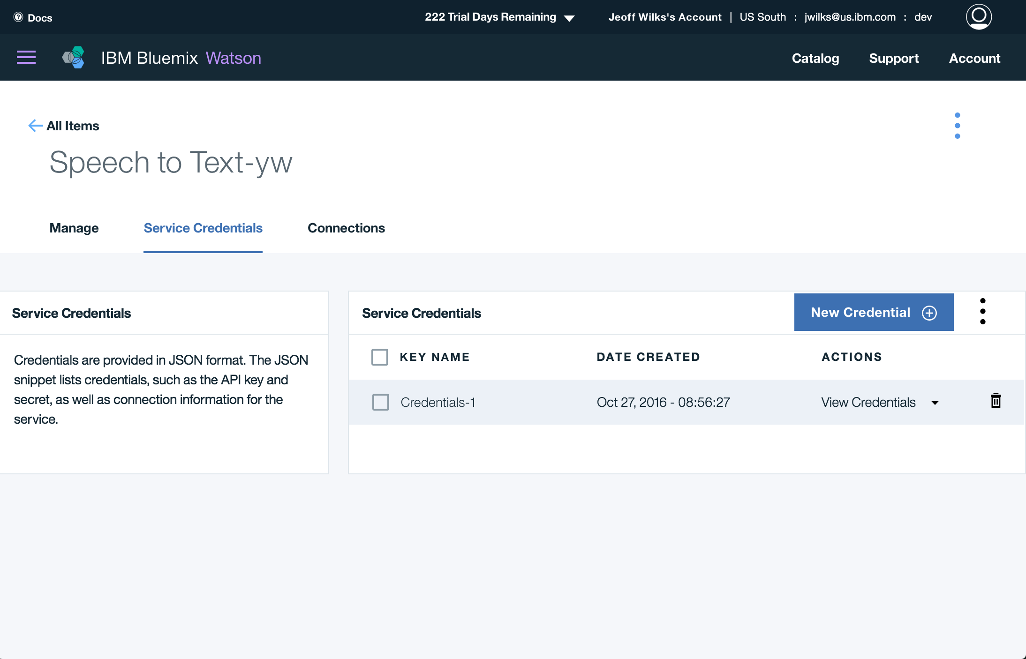Click the Docs help question mark icon
This screenshot has height=659, width=1026.
(x=18, y=17)
